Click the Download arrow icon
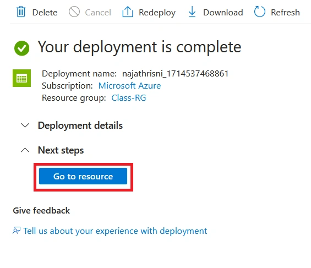311x268 pixels. click(x=192, y=12)
